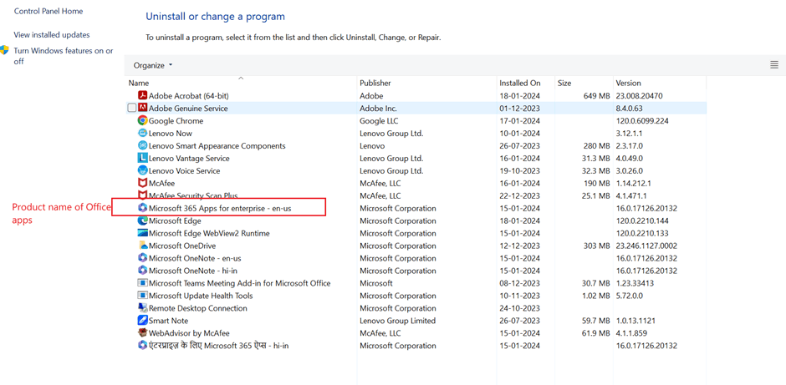786x385 pixels.
Task: Click the Microsoft 365 Apps for enterprise icon
Action: click(142, 208)
